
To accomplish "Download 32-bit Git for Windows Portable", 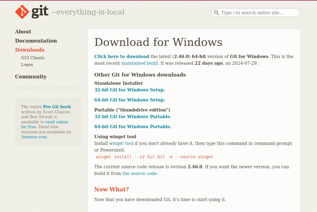I will coord(133,117).
